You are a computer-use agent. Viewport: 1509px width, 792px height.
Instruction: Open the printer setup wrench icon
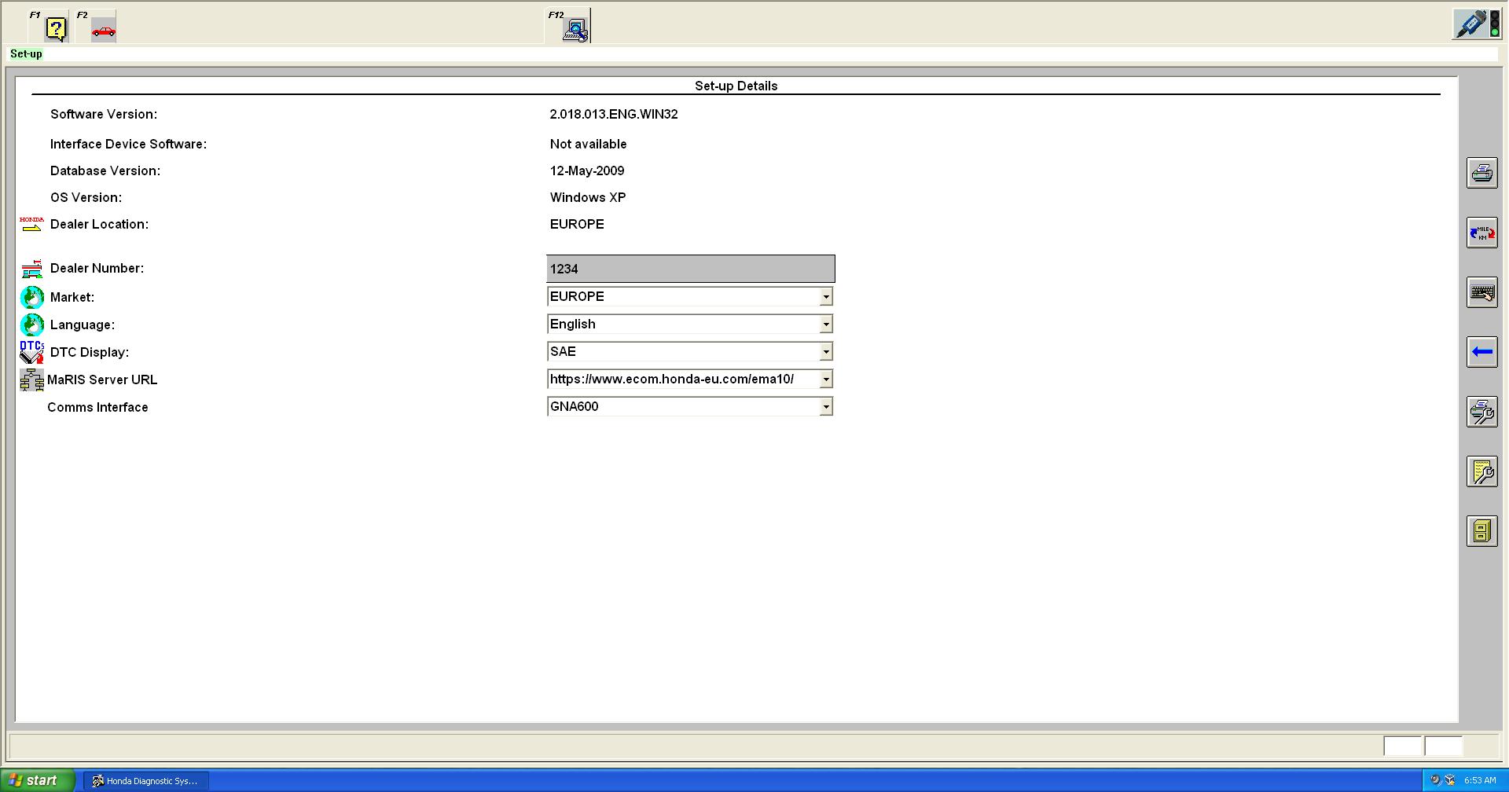[1481, 412]
